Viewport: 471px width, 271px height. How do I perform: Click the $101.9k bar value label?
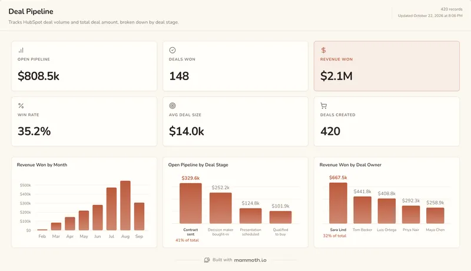click(281, 206)
